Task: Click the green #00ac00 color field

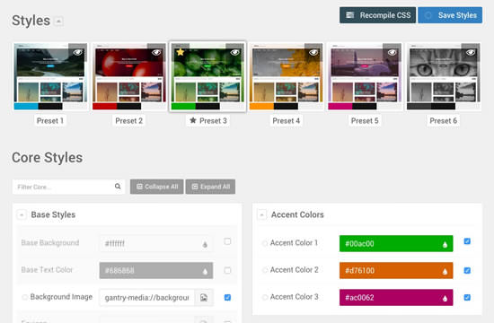Action: click(396, 243)
